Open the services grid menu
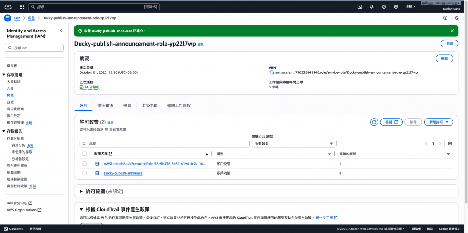Viewport: 468px width, 233px height. coord(22,6)
